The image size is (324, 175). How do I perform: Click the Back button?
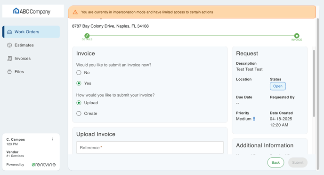(x=275, y=162)
